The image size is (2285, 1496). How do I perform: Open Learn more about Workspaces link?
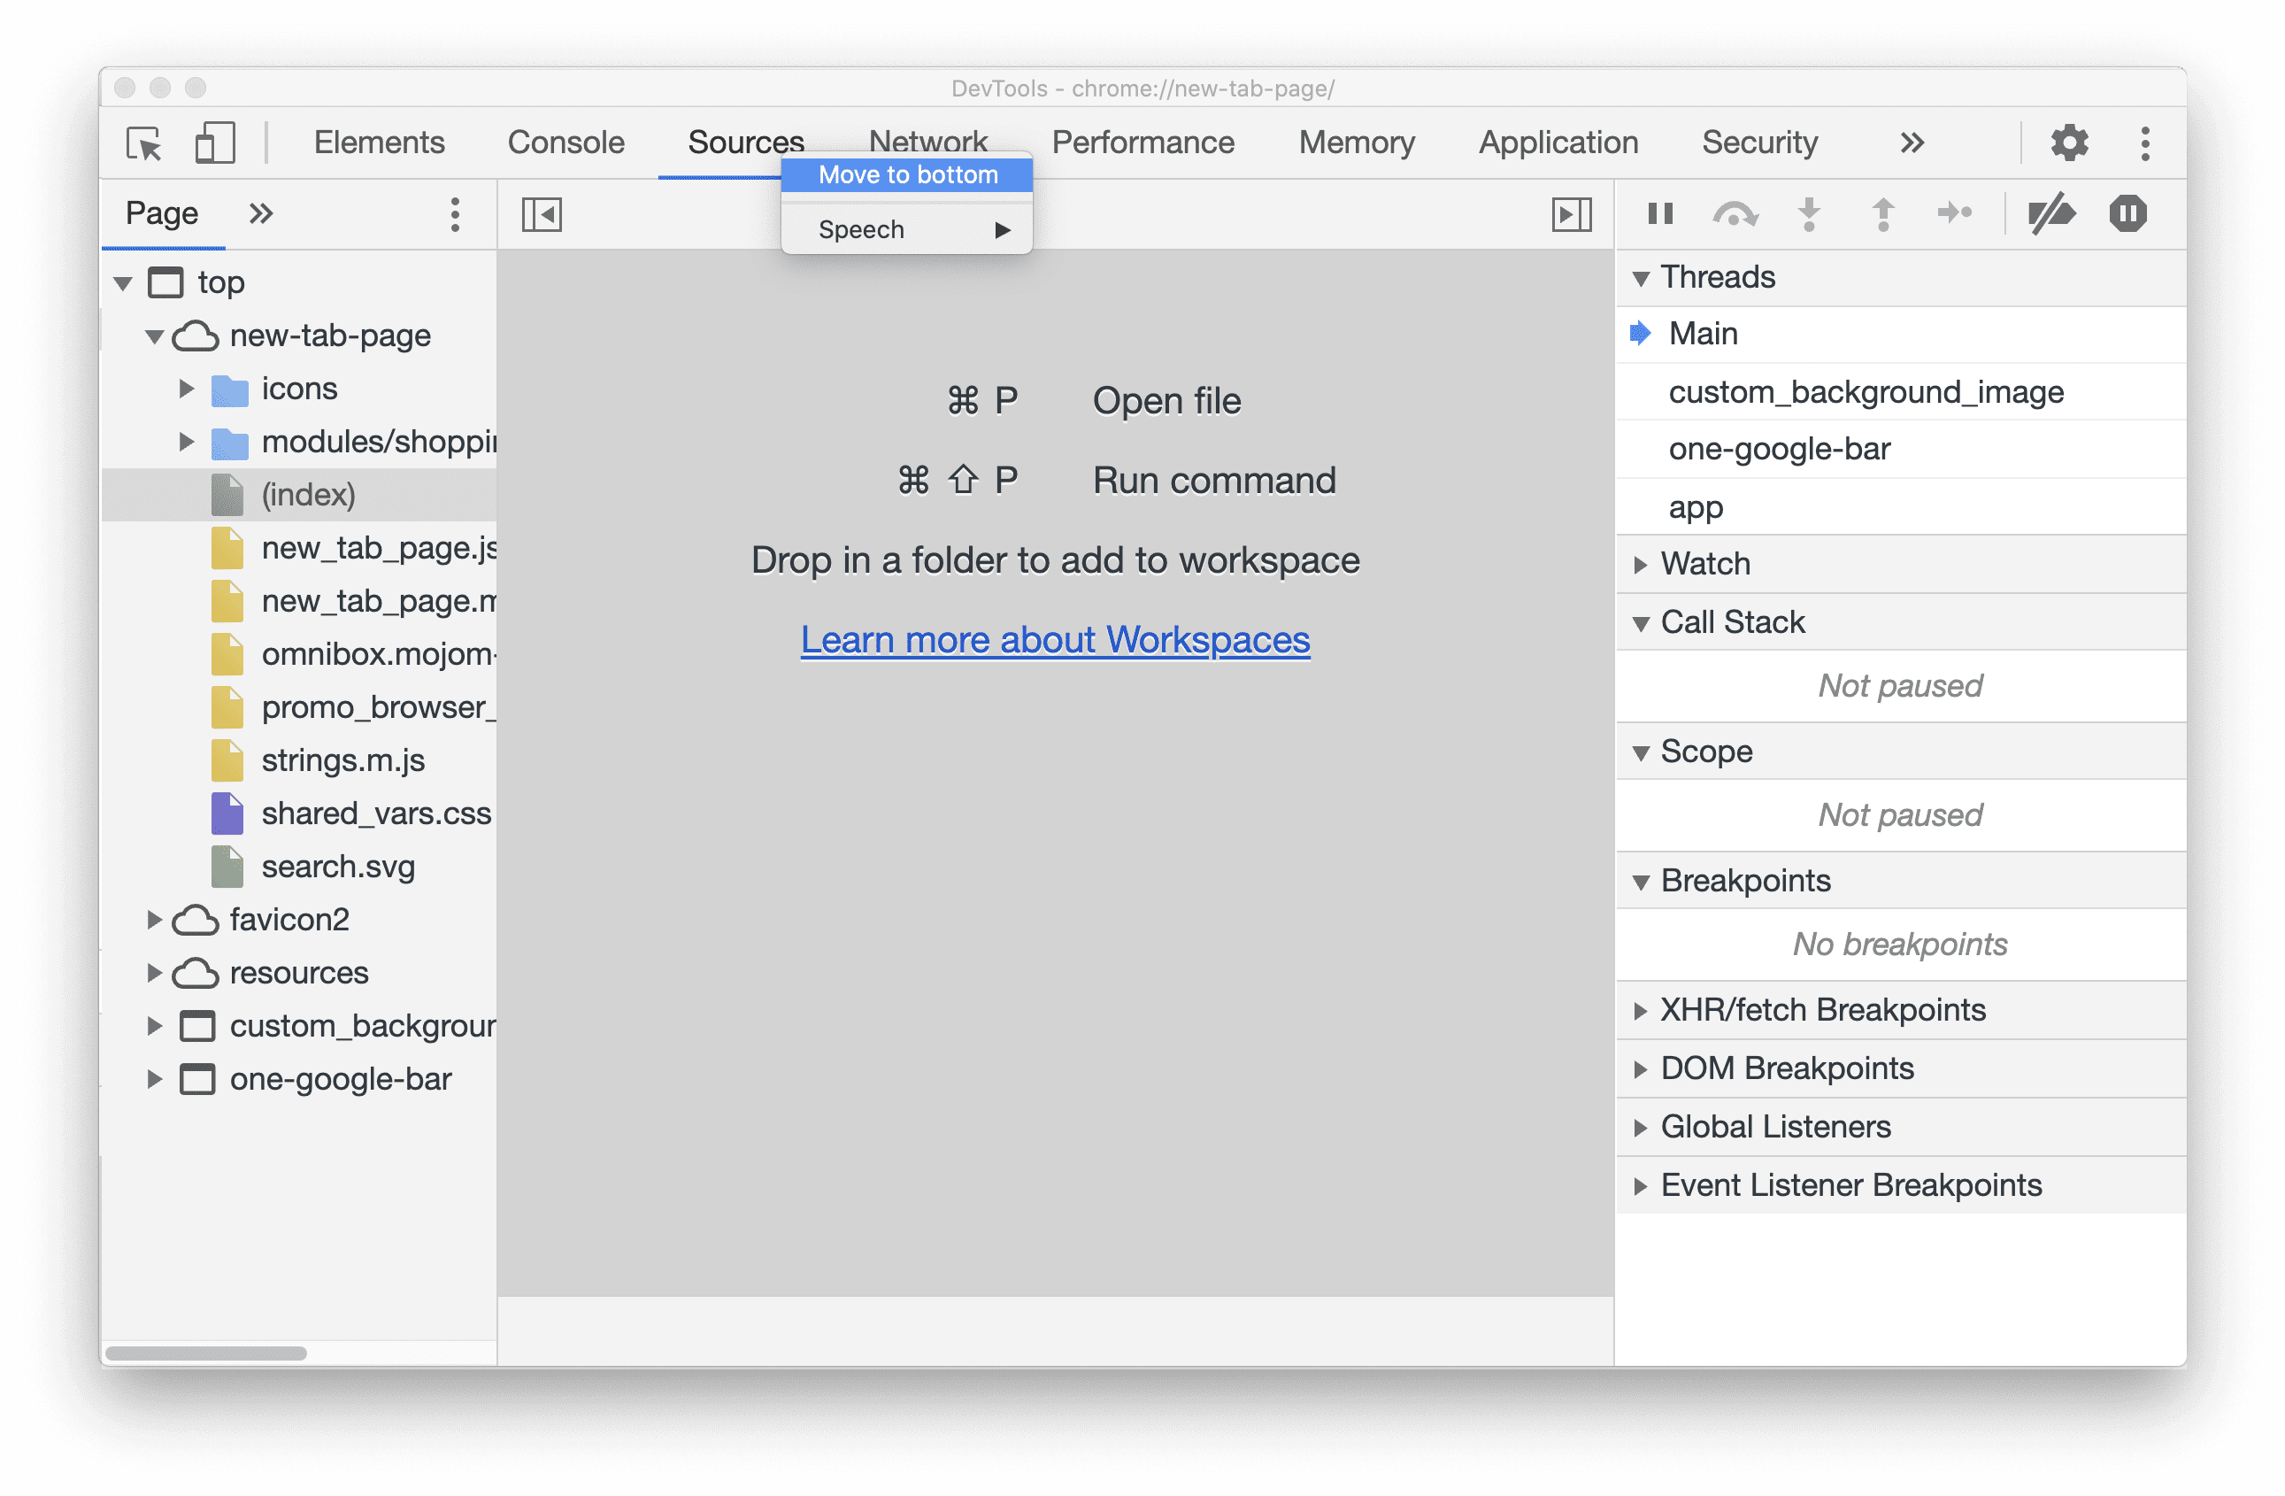[1053, 638]
